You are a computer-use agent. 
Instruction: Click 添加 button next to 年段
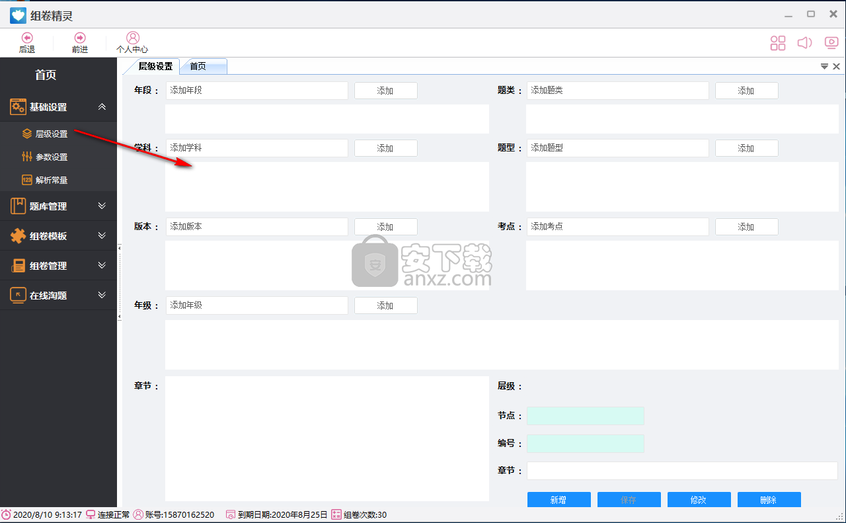386,91
